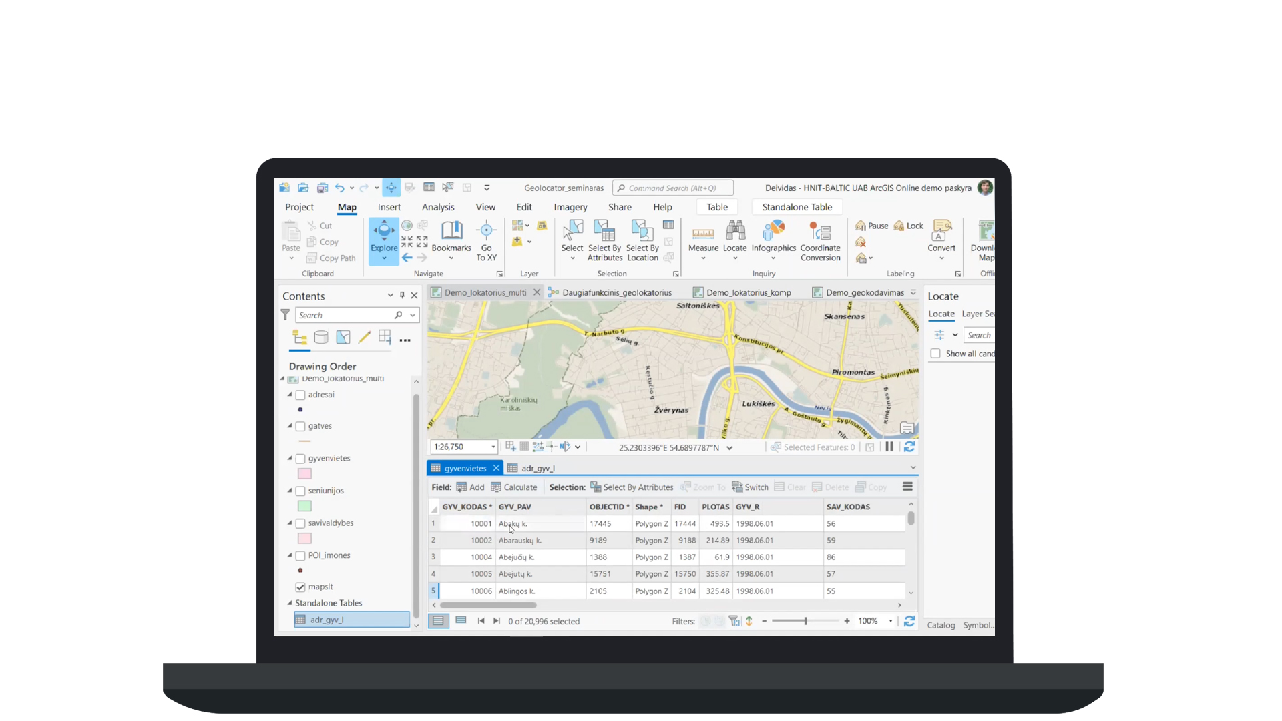The image size is (1282, 721).
Task: Refresh the map view
Action: pos(909,447)
